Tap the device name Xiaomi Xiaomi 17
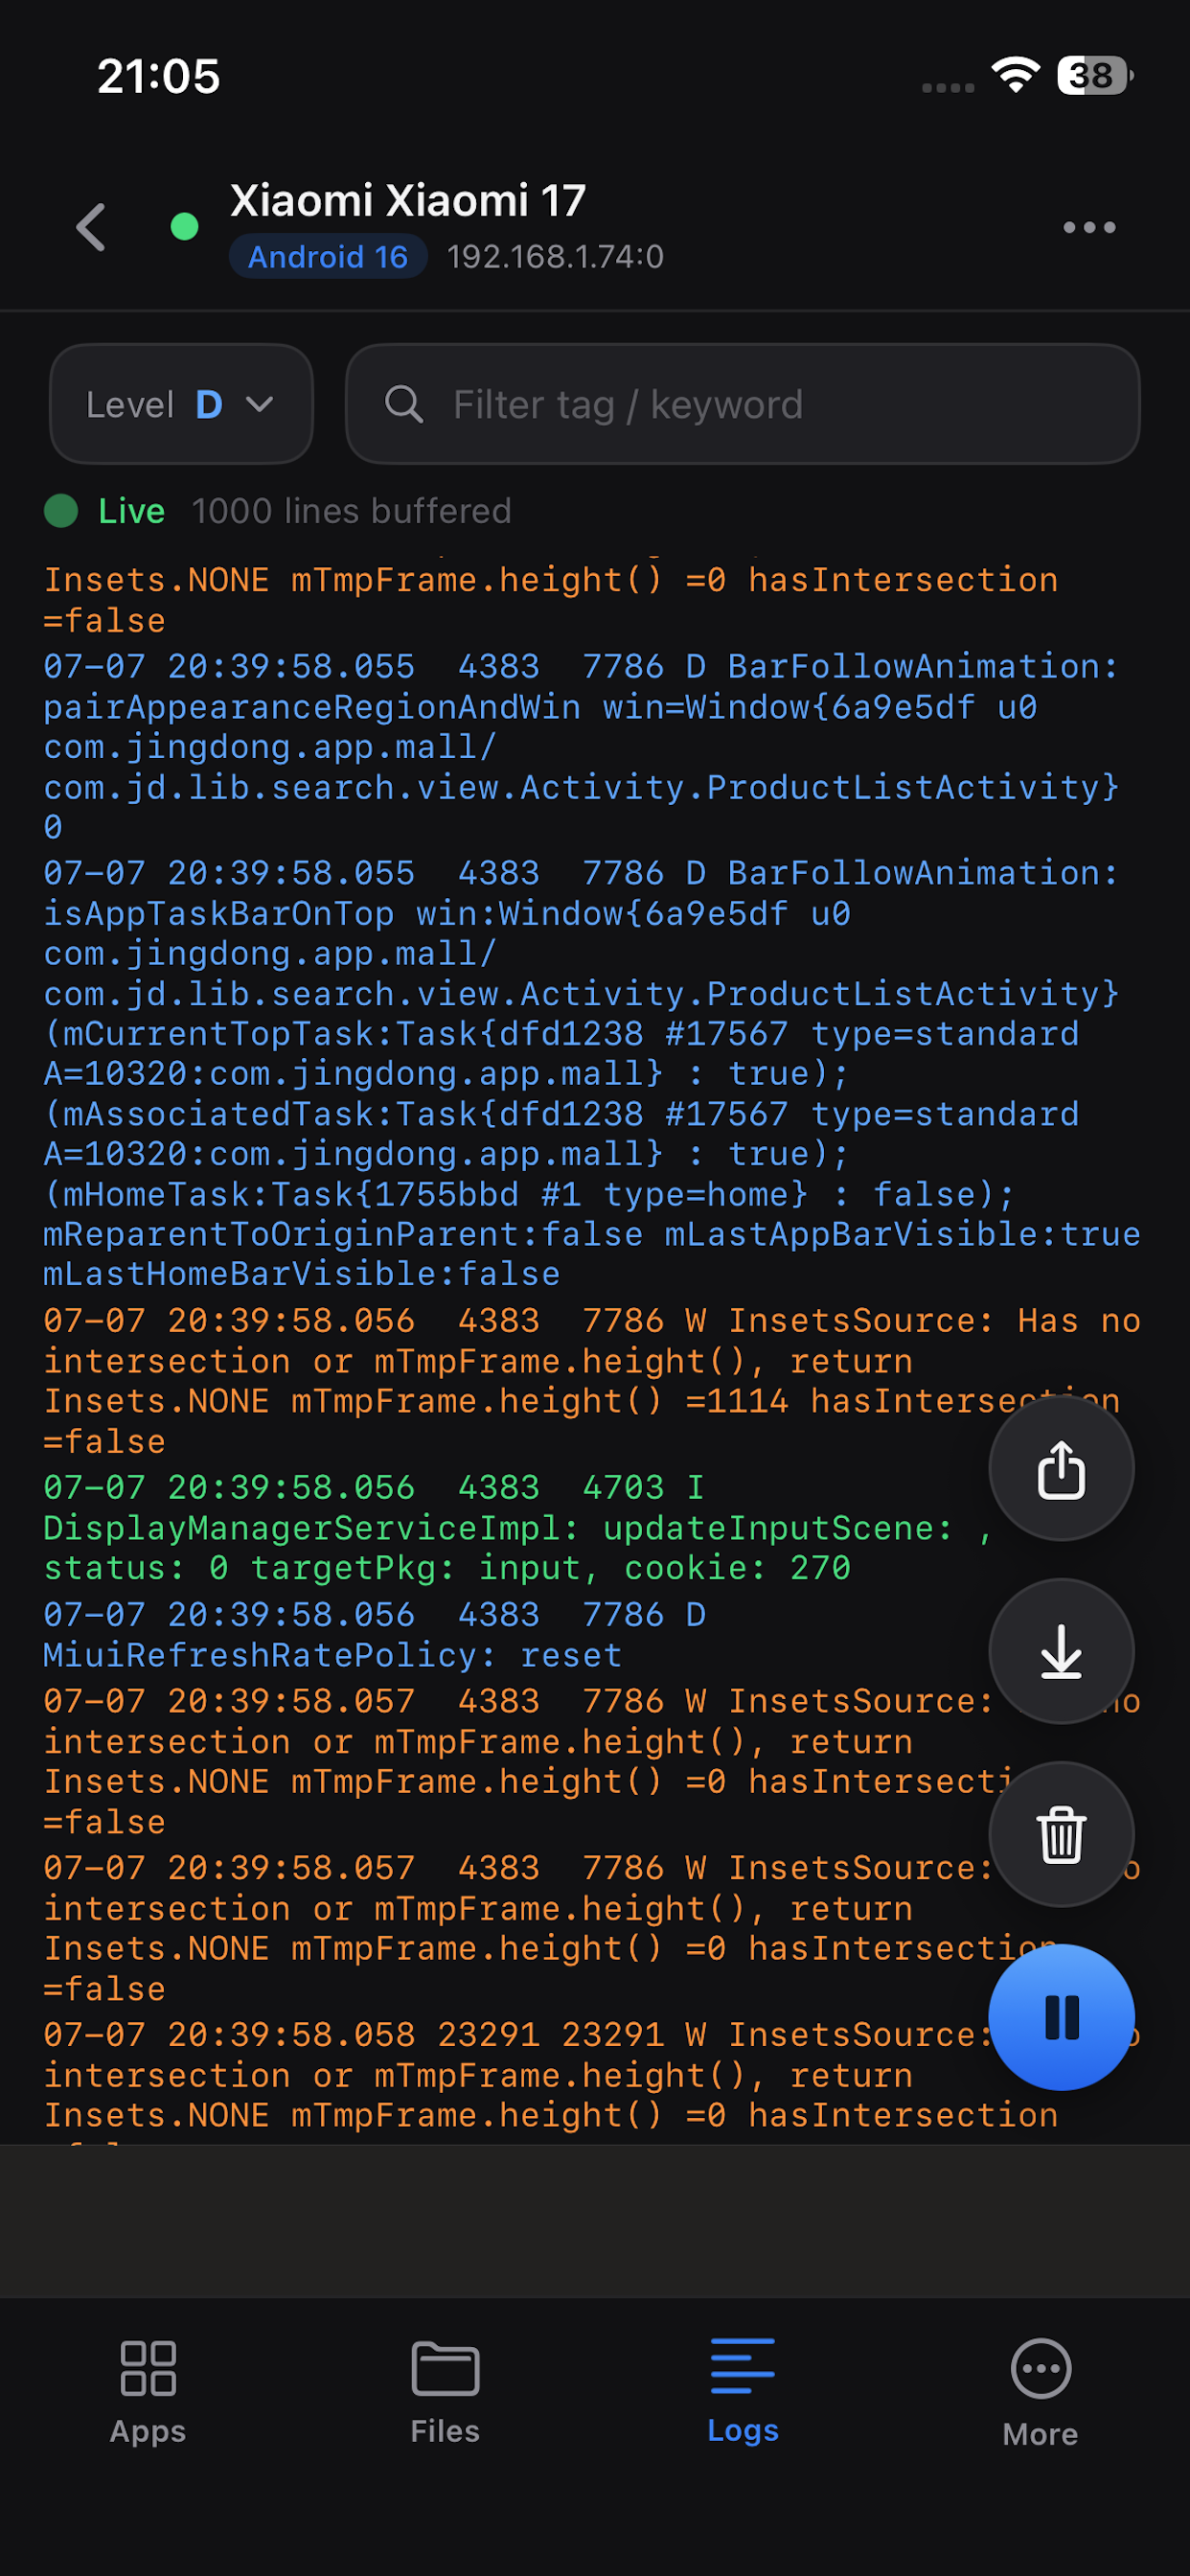Viewport: 1190px width, 2576px height. pos(408,200)
